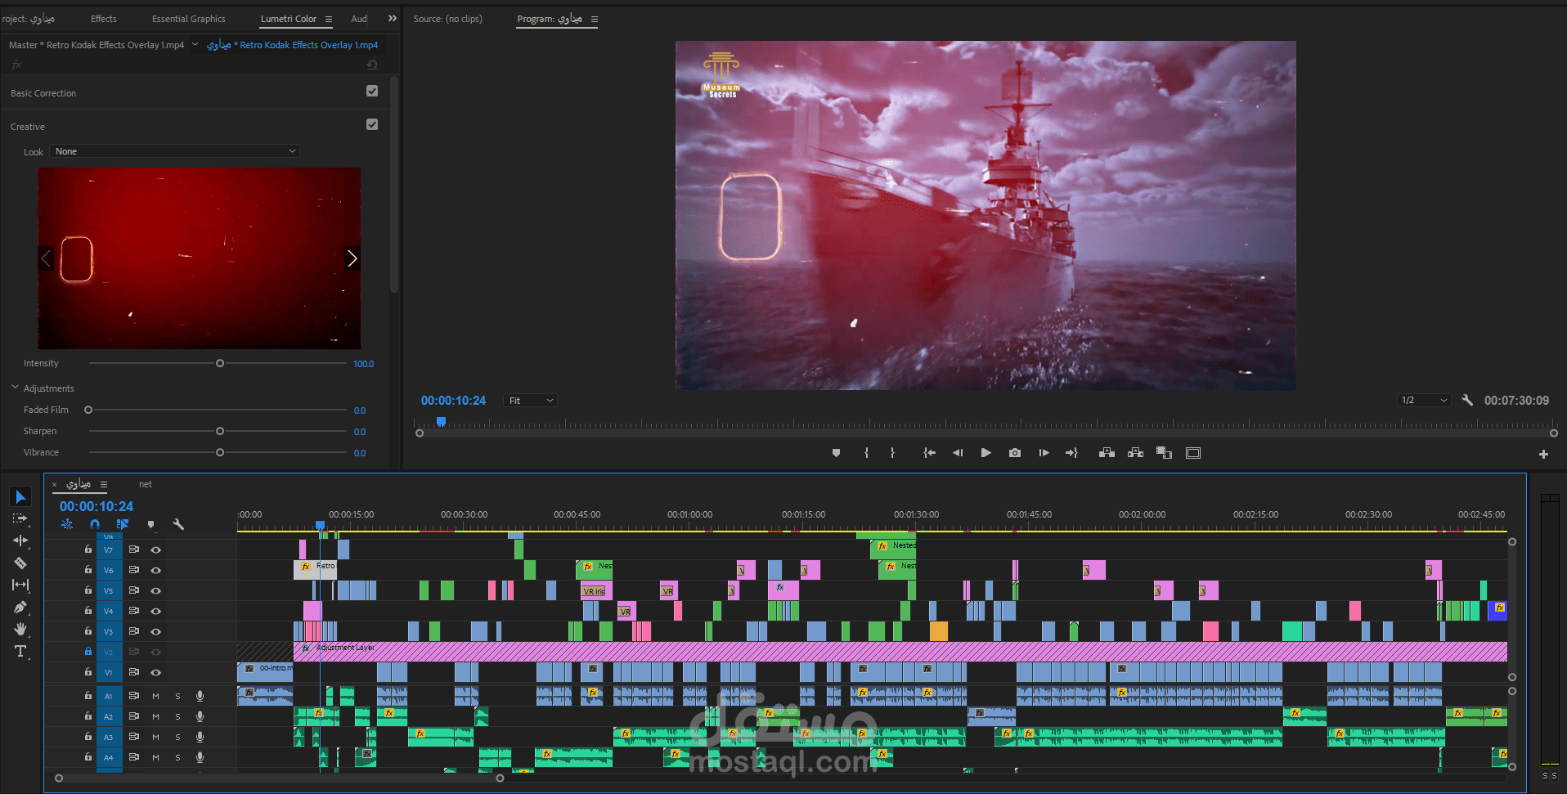Image resolution: width=1567 pixels, height=794 pixels.
Task: Show previous Look preview arrow
Action: click(46, 258)
